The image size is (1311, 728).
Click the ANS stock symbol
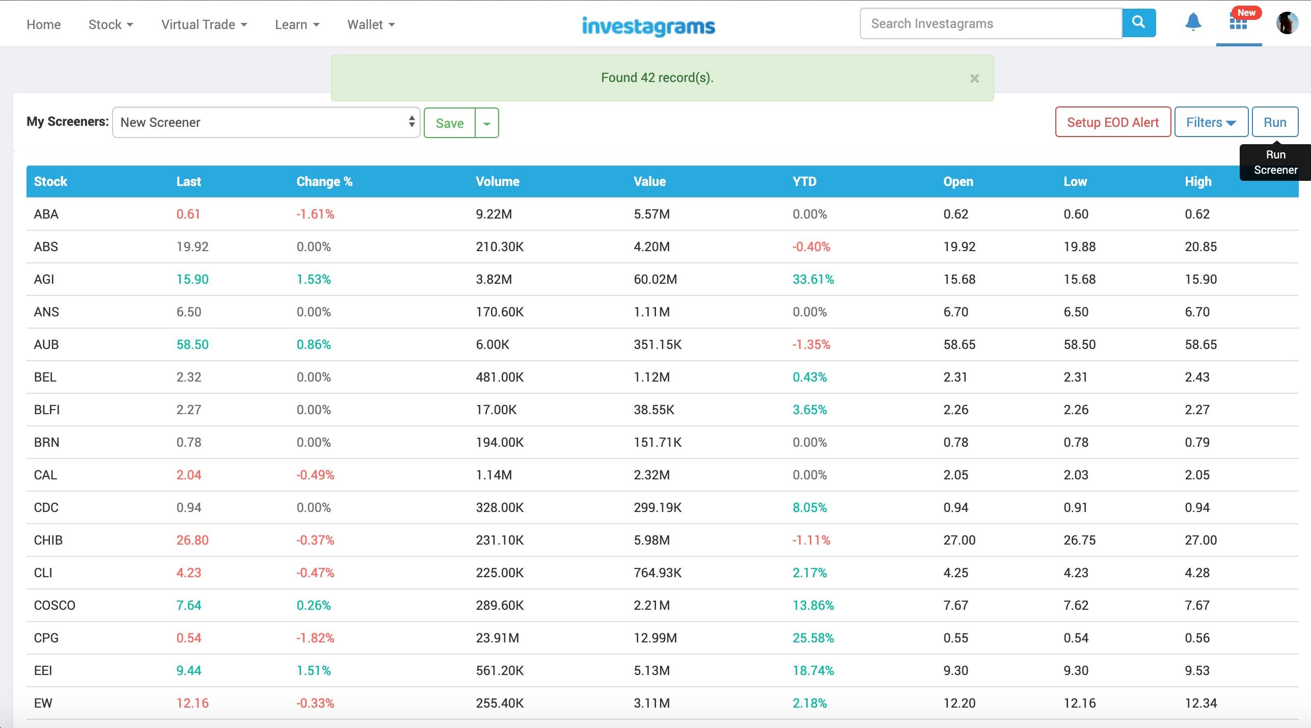coord(46,312)
